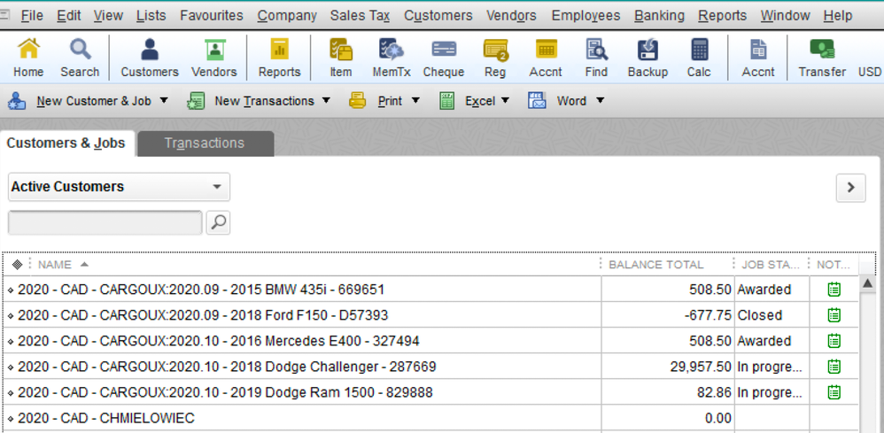The height and width of the screenshot is (433, 884).
Task: Open notes icon for Dodge Challenger job
Action: pos(834,367)
